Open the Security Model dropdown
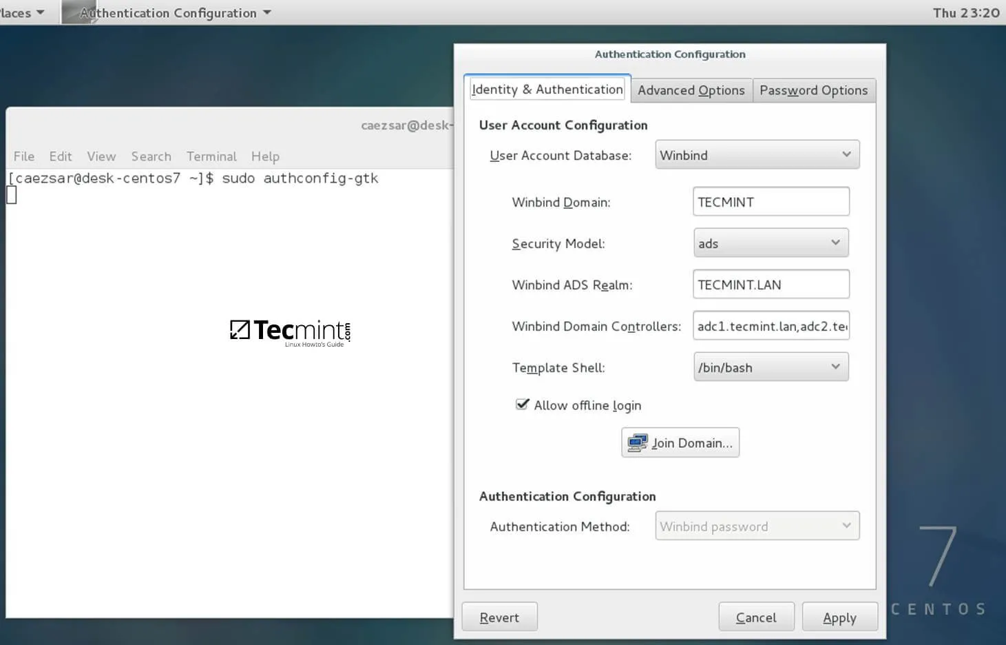 coord(771,243)
